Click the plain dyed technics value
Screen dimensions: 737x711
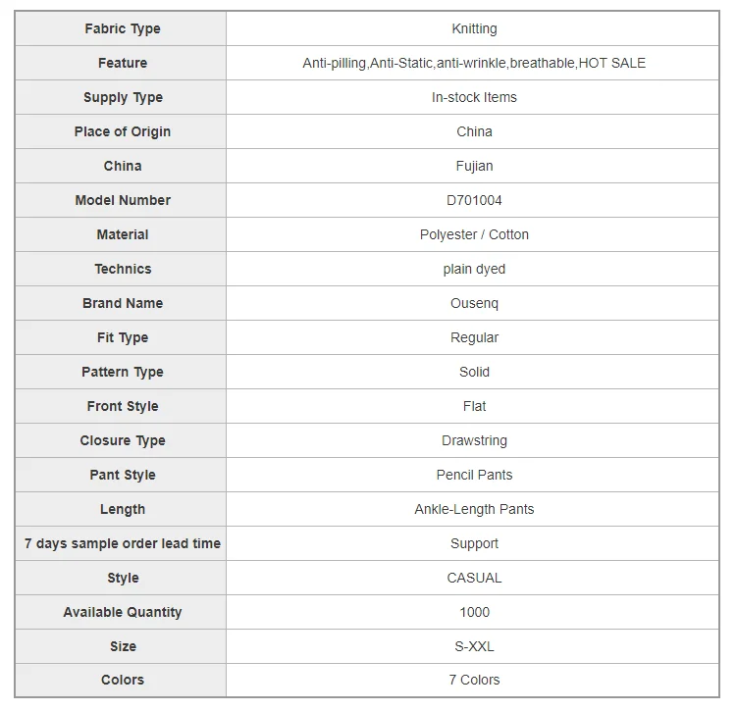pos(474,269)
